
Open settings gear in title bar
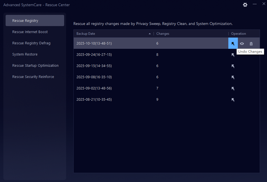point(245,5)
